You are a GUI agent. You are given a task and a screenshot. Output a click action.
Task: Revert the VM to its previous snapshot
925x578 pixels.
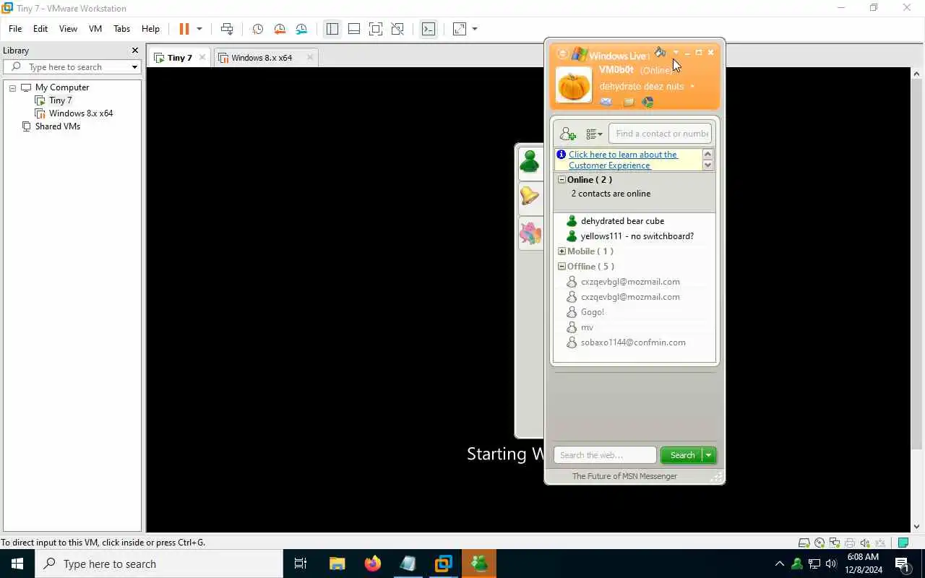pos(280,29)
